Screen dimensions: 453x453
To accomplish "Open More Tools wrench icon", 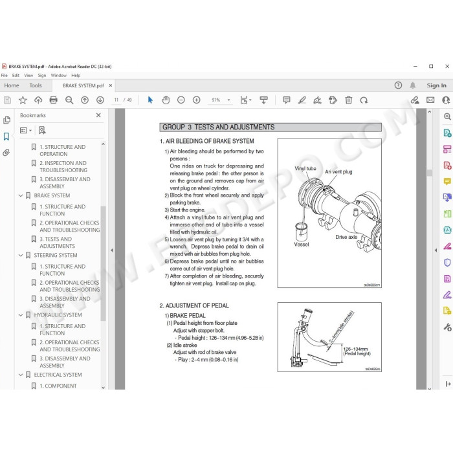I will click(x=447, y=327).
